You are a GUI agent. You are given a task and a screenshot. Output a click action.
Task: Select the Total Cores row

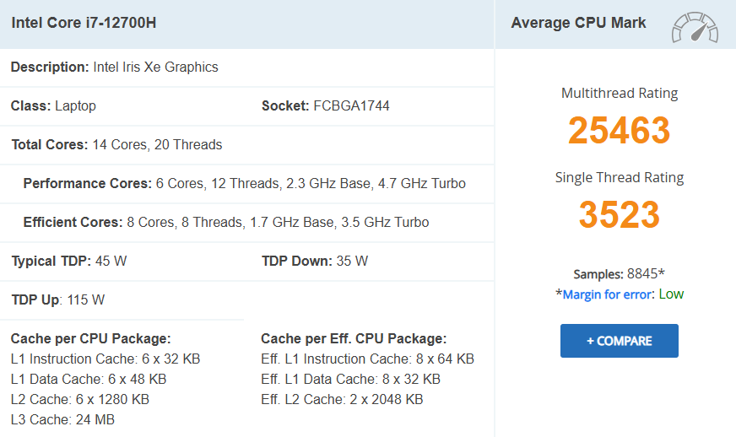point(116,144)
